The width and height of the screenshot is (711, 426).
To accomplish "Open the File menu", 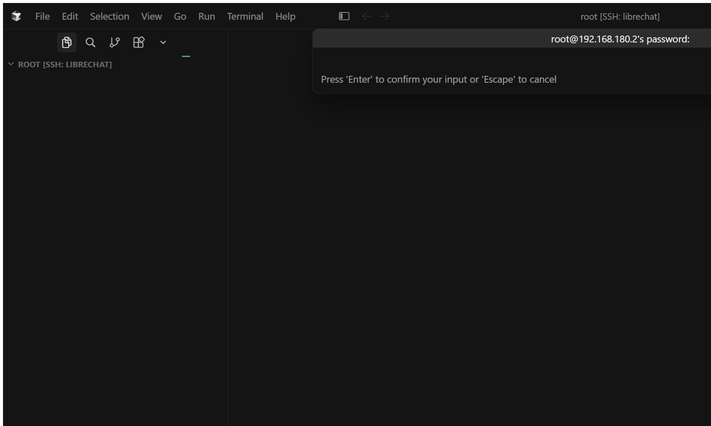I will [42, 16].
